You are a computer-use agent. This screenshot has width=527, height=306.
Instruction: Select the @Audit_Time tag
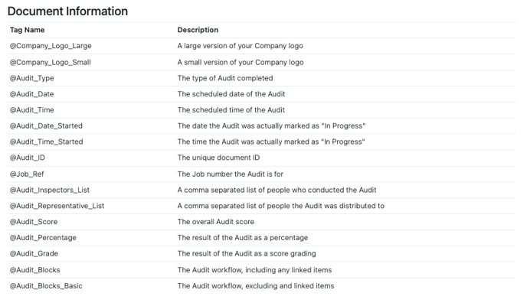31,110
